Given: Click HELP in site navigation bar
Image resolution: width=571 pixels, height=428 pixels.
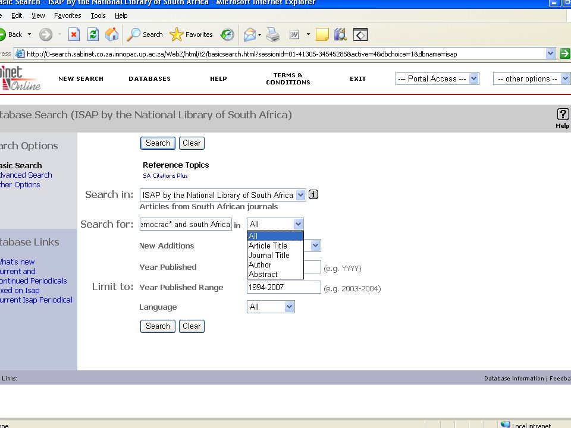Looking at the screenshot, I should coord(218,78).
